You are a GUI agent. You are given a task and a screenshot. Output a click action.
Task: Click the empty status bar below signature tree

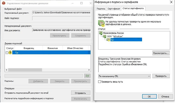tap(44, 76)
